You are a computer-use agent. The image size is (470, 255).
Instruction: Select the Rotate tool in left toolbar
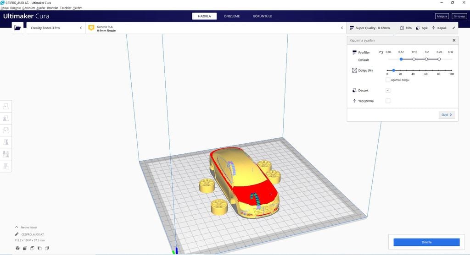[6, 130]
